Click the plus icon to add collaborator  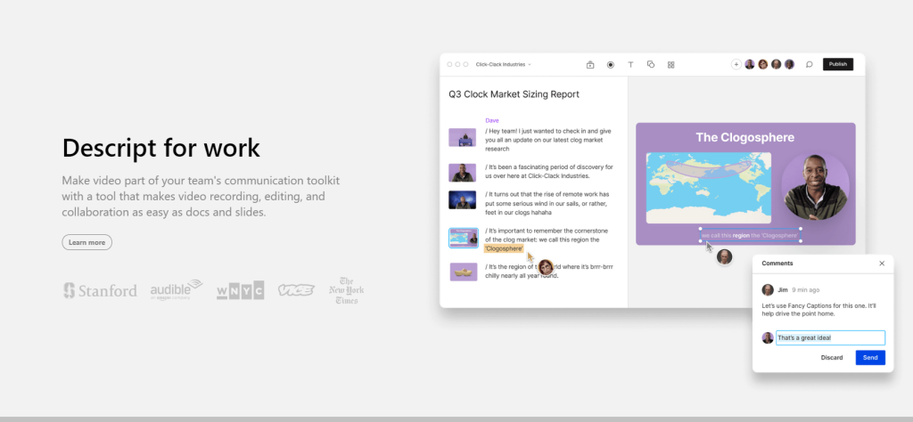point(736,64)
